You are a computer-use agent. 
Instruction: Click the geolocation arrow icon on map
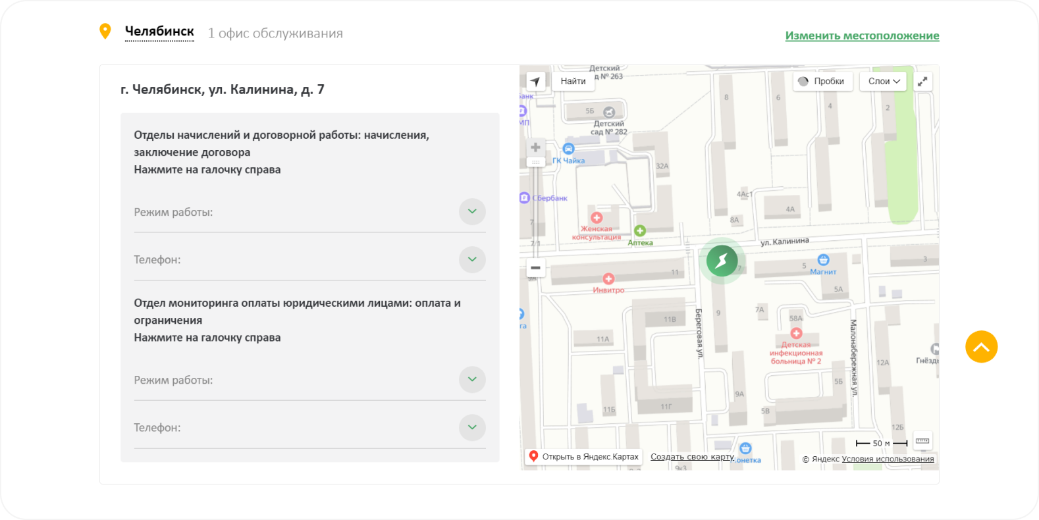[x=535, y=81]
